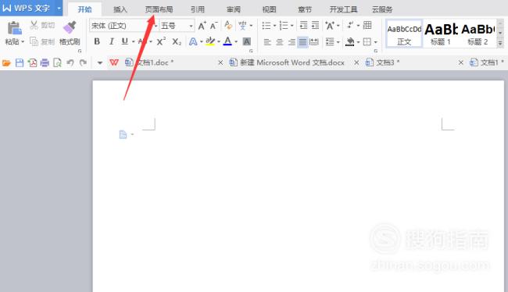The height and width of the screenshot is (292, 508).
Task: Apply superscript X² formatting
Action: pos(161,41)
